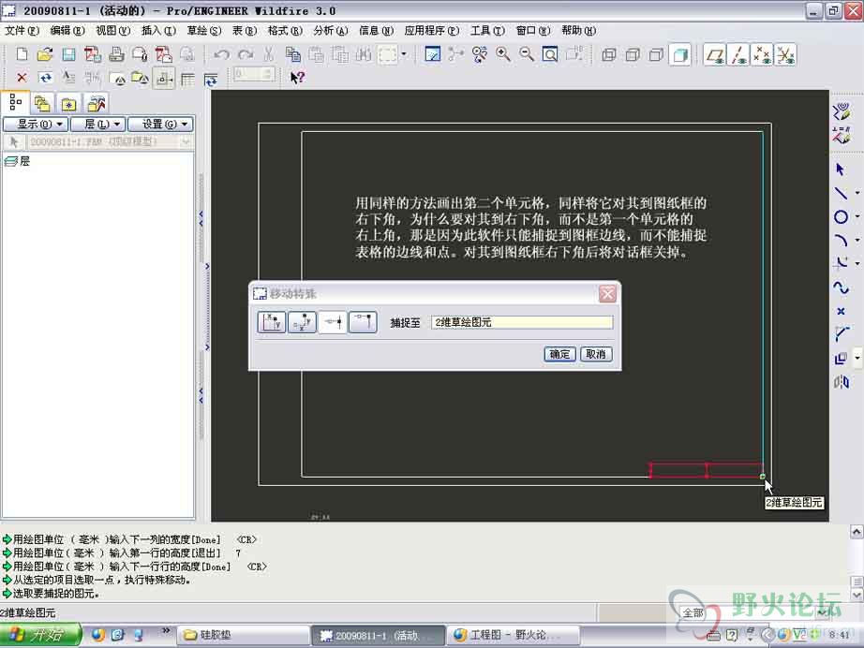864x648 pixels.
Task: Click the Mirror sketch entities tool
Action: coord(841,381)
